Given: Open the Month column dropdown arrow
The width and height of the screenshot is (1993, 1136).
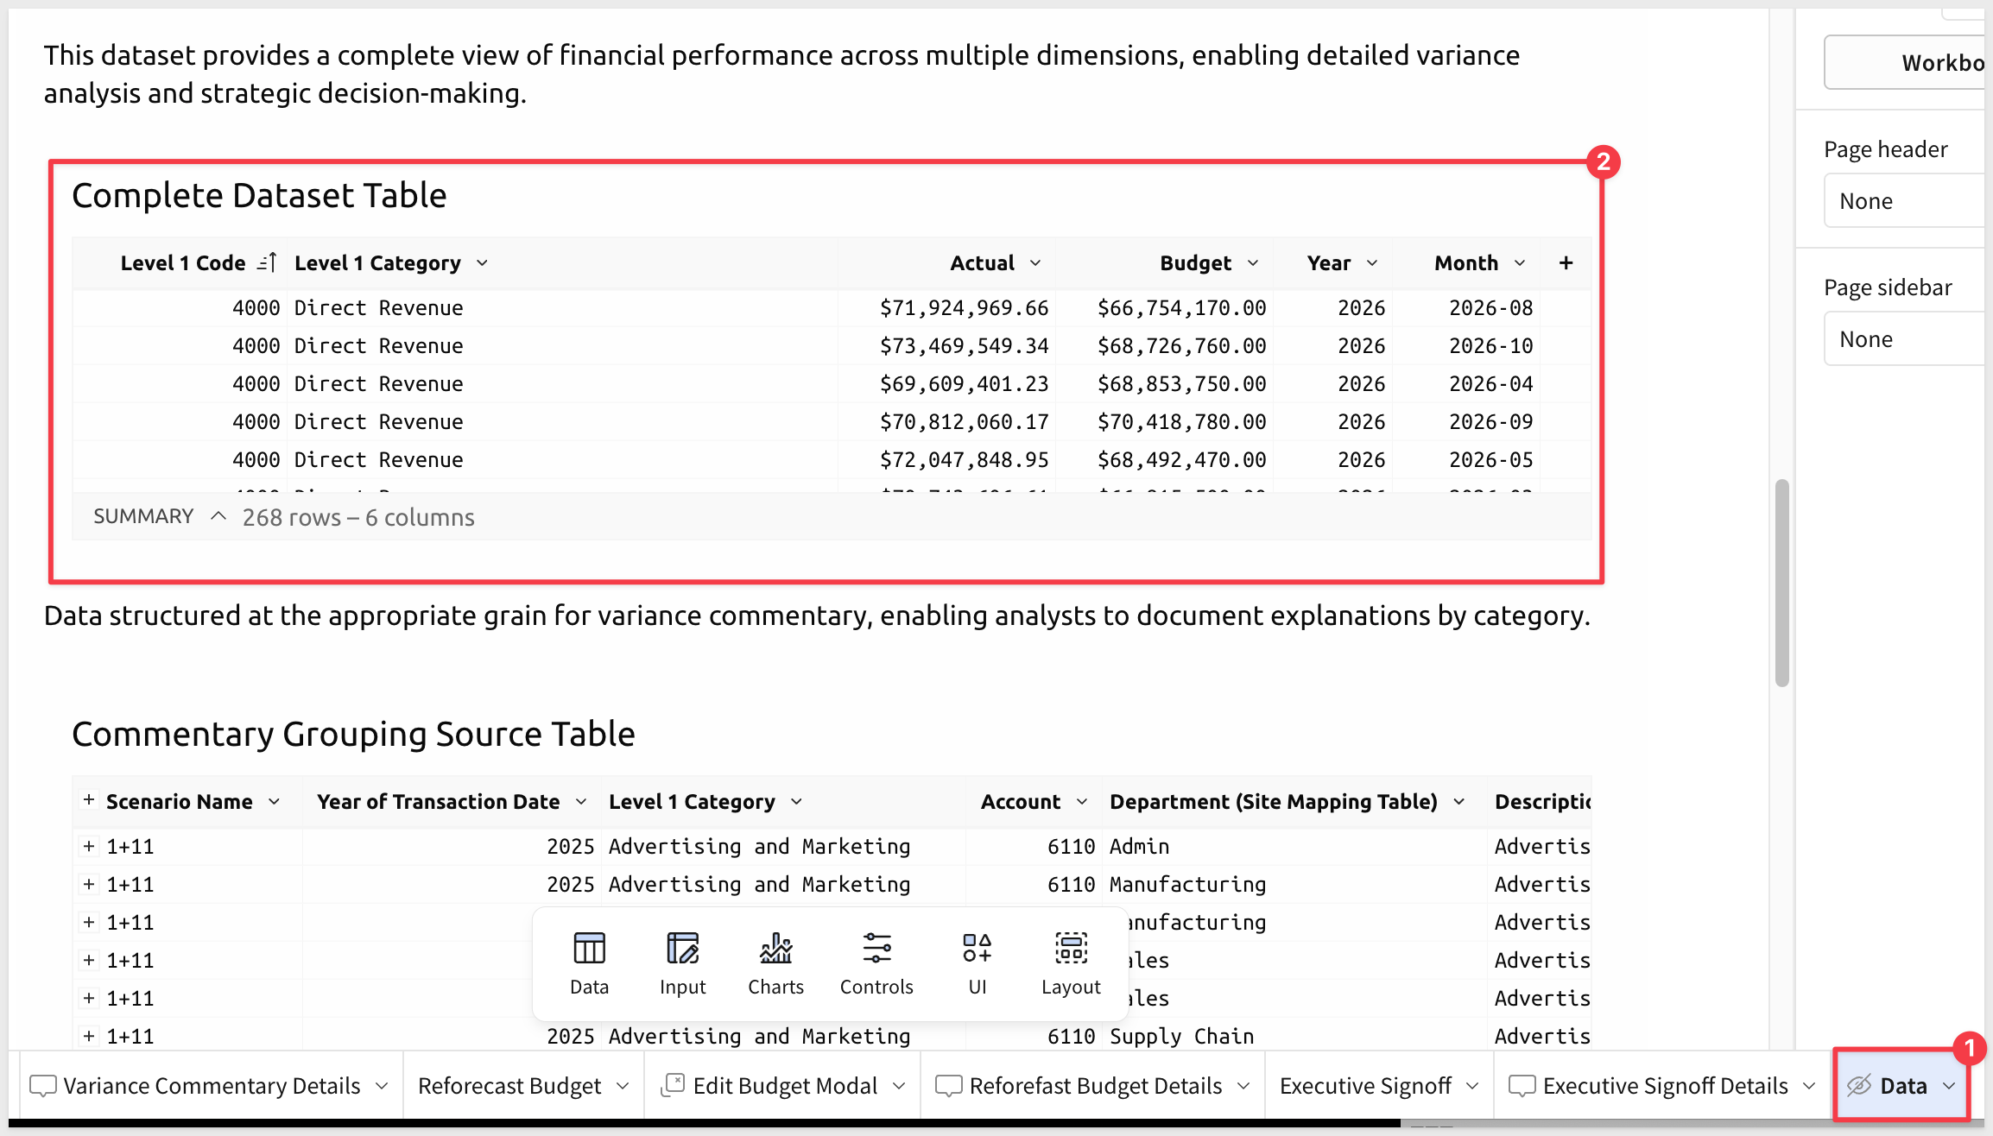Looking at the screenshot, I should click(x=1520, y=262).
